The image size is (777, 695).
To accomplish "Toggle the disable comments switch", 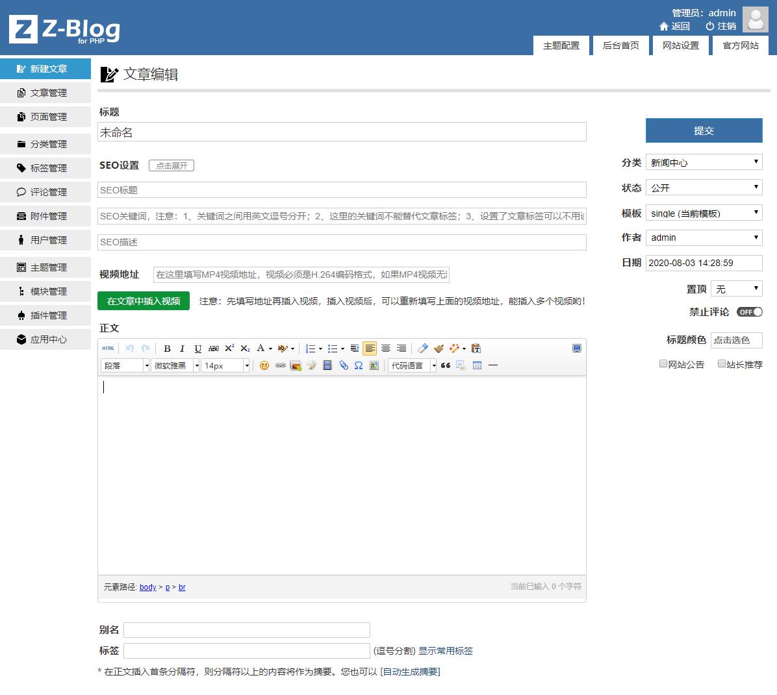I will 749,312.
